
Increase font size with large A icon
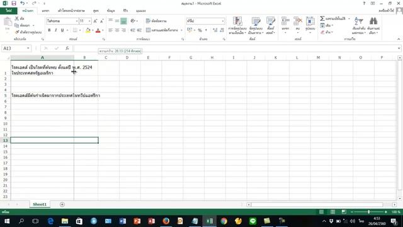pyautogui.click(x=95, y=21)
